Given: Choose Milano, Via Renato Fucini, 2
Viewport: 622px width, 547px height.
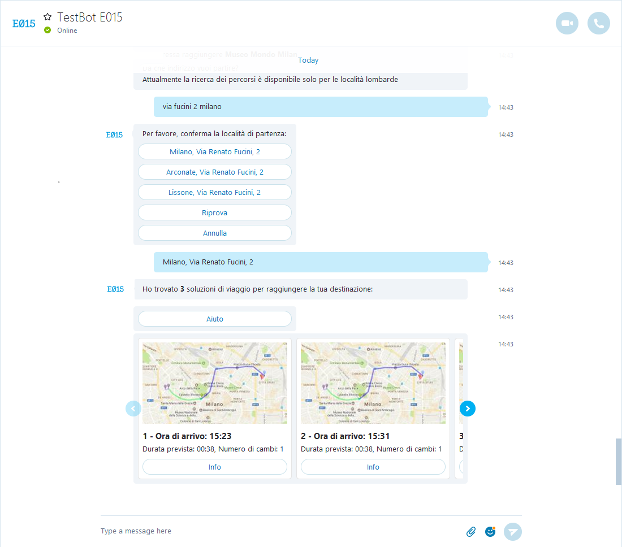Looking at the screenshot, I should pyautogui.click(x=215, y=151).
